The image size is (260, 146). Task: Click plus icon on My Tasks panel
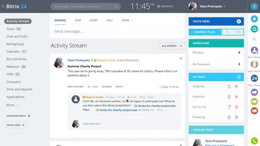(x=238, y=77)
